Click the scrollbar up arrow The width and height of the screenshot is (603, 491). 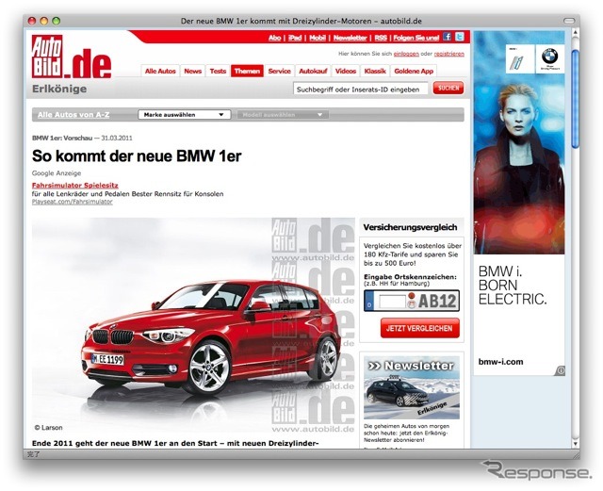point(575,33)
